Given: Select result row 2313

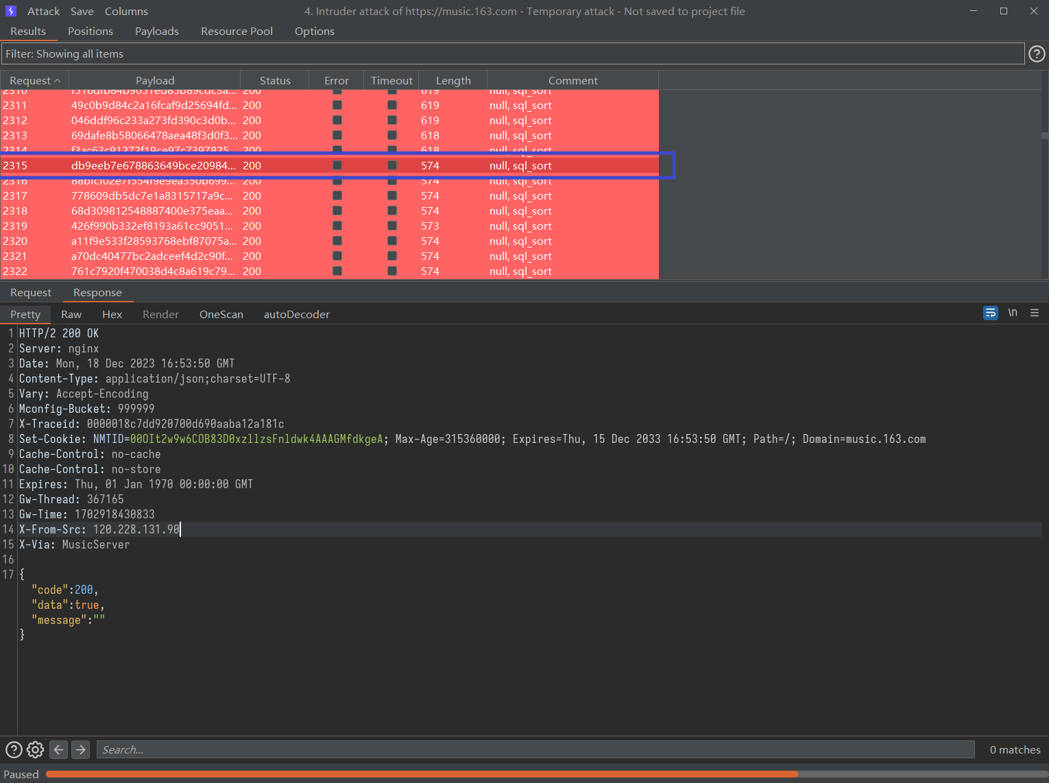Looking at the screenshot, I should (329, 136).
